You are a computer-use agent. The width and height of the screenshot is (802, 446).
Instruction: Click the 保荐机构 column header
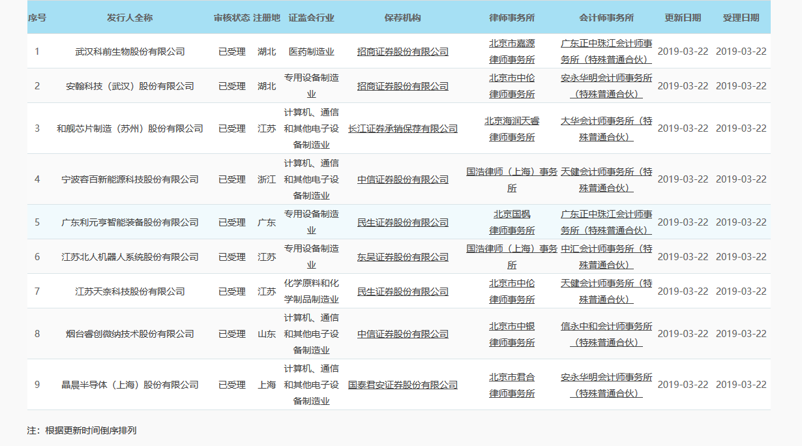tap(403, 18)
